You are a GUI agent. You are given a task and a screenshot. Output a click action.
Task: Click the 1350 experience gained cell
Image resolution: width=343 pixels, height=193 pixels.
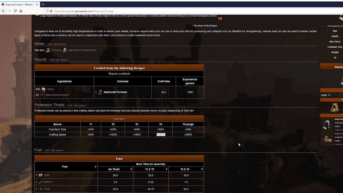[190, 92]
